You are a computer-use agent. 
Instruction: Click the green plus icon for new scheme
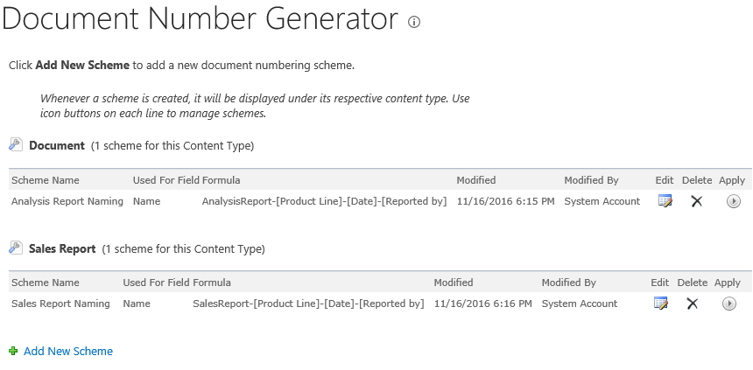pyautogui.click(x=13, y=351)
